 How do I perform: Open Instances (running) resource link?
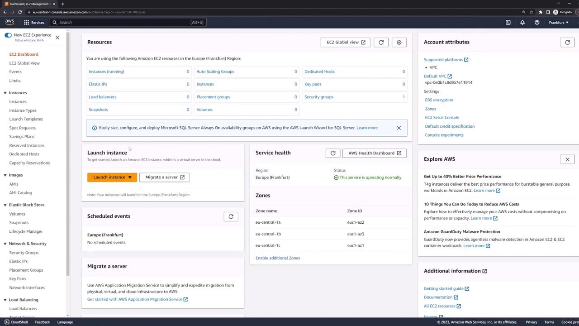coord(106,72)
